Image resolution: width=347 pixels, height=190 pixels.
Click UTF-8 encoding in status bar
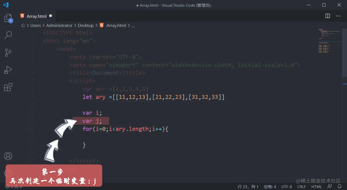(287, 186)
